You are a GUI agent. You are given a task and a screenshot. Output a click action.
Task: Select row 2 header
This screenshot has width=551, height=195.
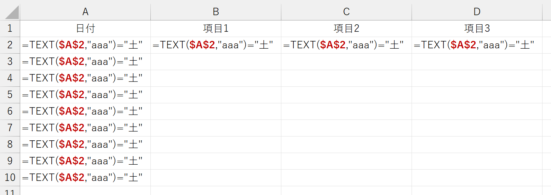(10, 45)
